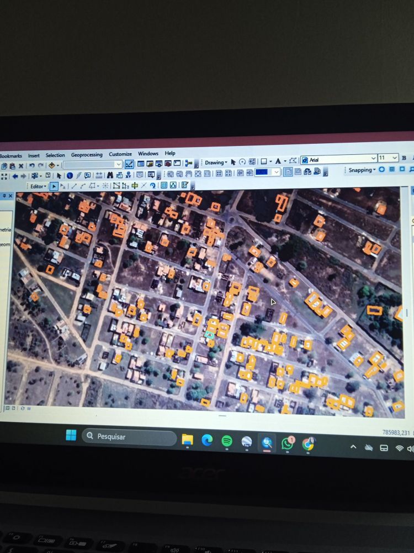The height and width of the screenshot is (553, 414).
Task: Open WhatsApp from the taskbar
Action: pos(287,443)
